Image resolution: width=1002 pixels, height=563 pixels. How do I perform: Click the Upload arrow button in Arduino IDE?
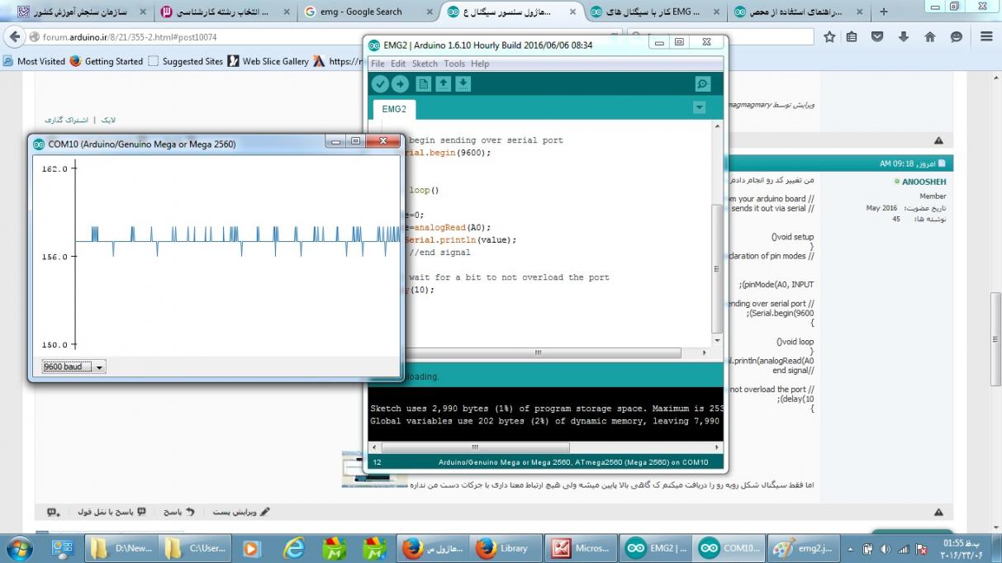pos(400,83)
